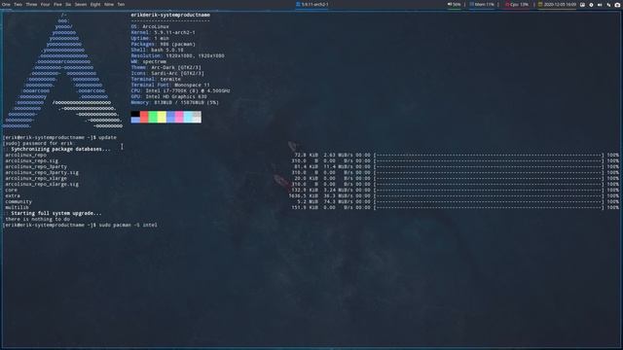Click the 'Cpu 13%' readout in the bar
This screenshot has width=623, height=350.
[x=519, y=4]
